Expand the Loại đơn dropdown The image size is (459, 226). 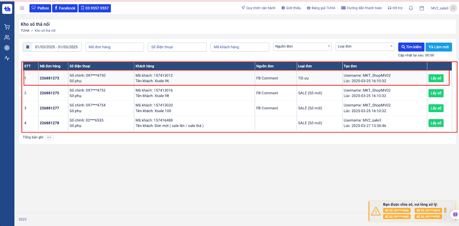pyautogui.click(x=365, y=47)
